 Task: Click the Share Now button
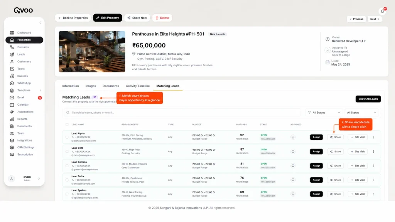point(137,18)
